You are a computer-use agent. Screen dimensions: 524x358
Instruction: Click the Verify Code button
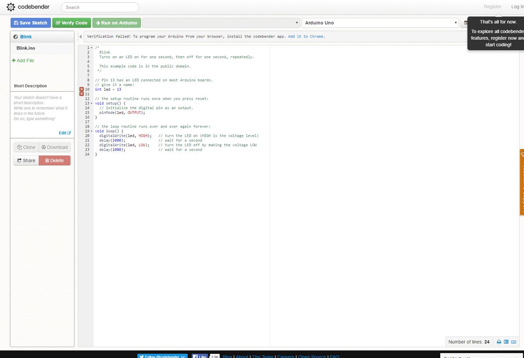(71, 22)
